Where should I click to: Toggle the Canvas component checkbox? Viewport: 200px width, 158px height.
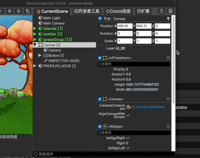click(x=100, y=99)
